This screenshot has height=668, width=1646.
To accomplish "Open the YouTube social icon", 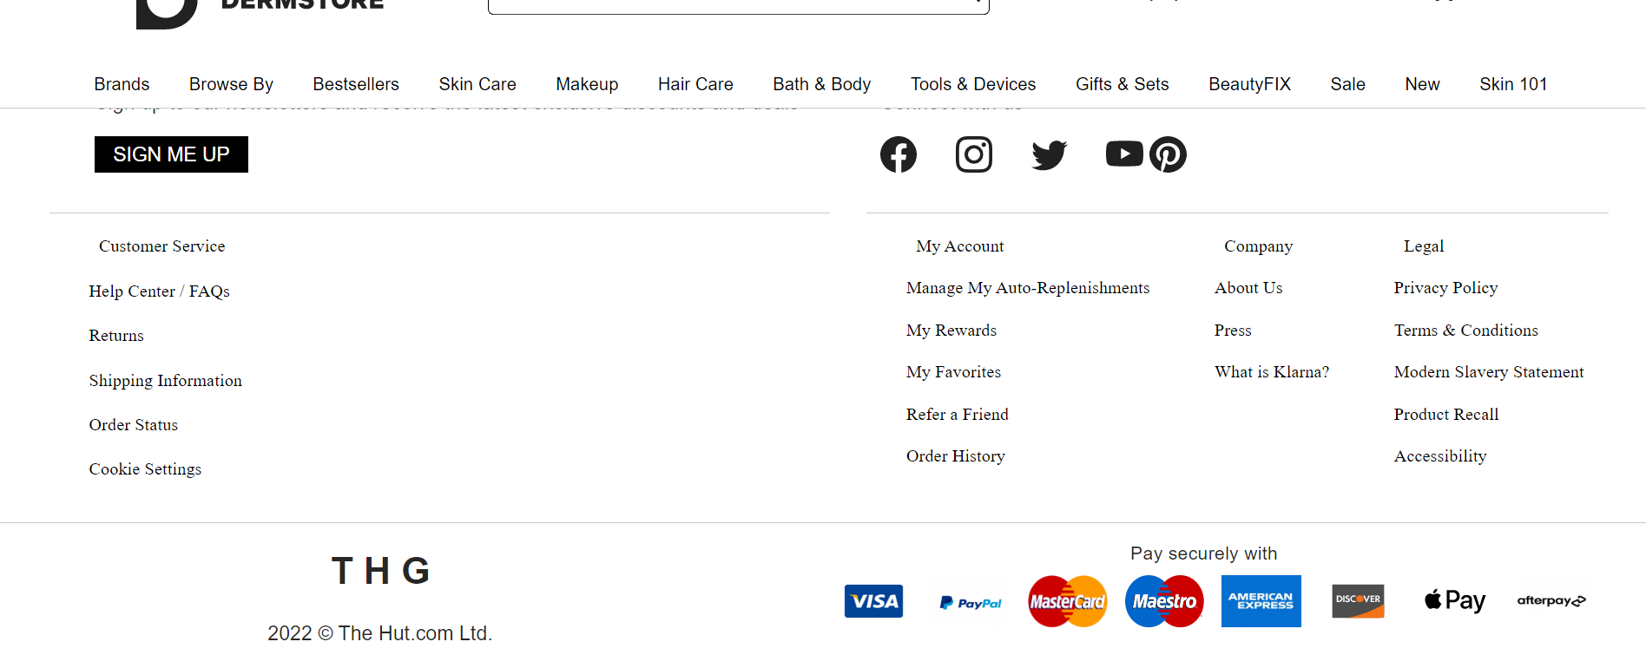I will (x=1124, y=154).
